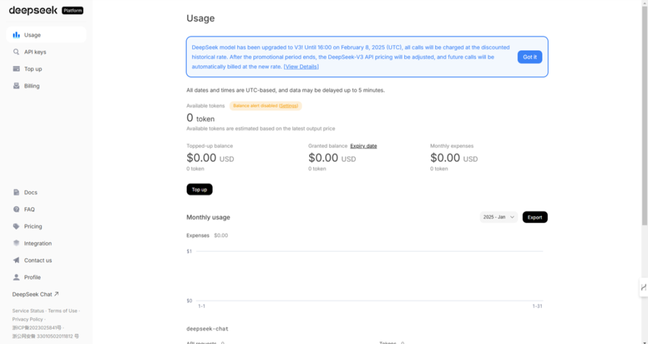This screenshot has height=344, width=648.
Task: Open the DeepSeek Chat link
Action: point(35,294)
